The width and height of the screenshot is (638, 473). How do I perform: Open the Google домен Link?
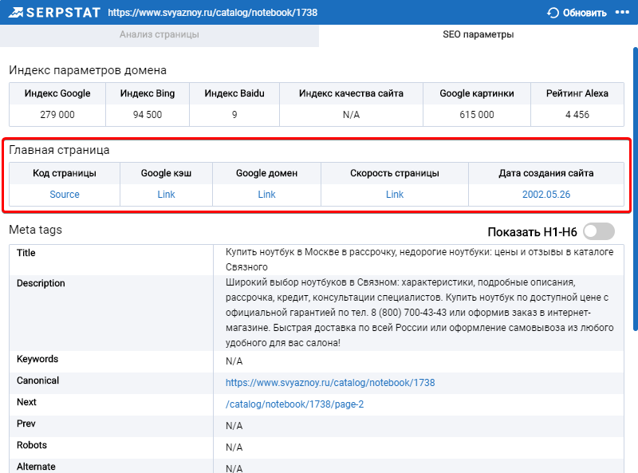click(x=266, y=195)
